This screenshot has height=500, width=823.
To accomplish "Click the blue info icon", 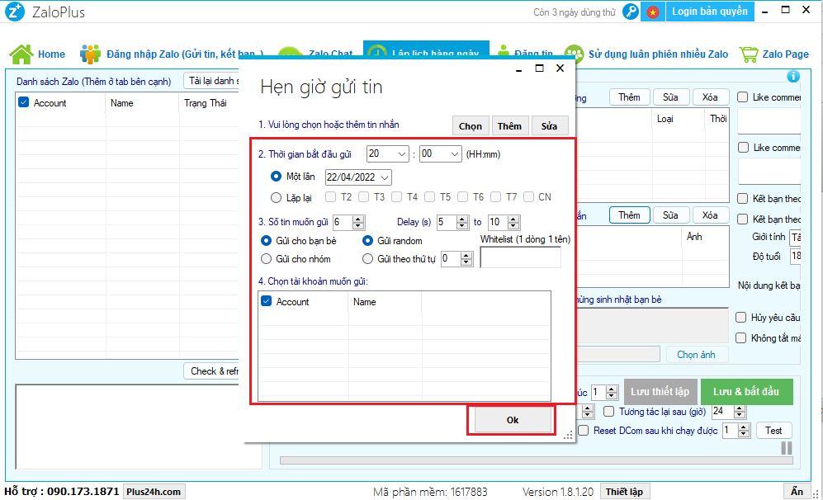I will 793,77.
